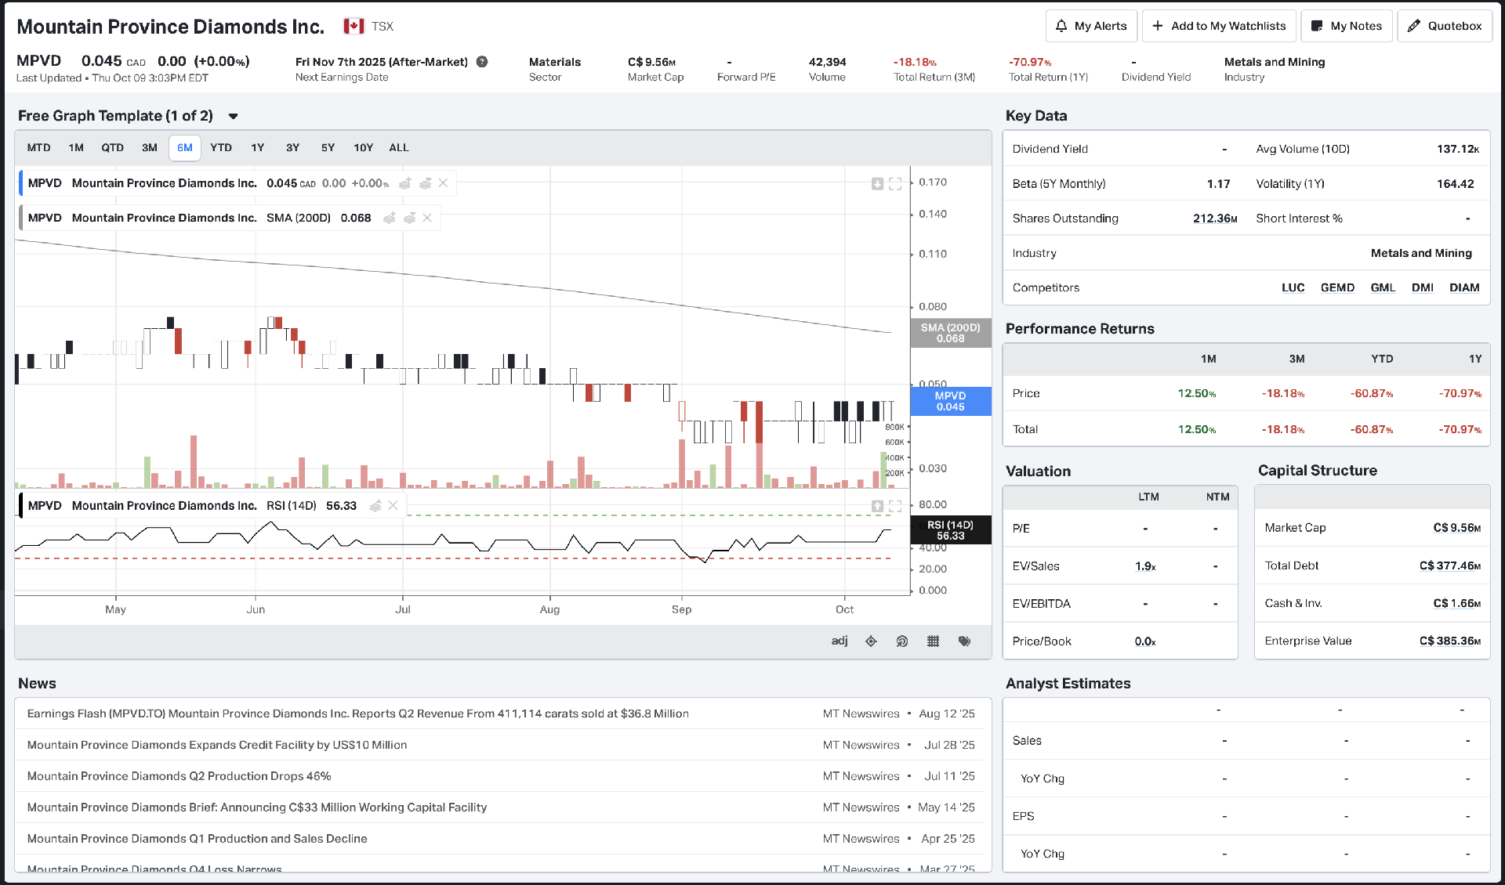Image resolution: width=1505 pixels, height=885 pixels.
Task: Click the fullscreen icon on the price chart
Action: [x=895, y=184]
